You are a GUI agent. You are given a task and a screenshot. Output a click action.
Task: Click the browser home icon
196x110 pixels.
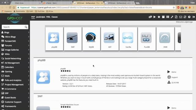pos(14,7)
